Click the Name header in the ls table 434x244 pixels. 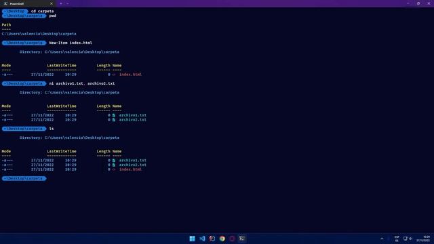click(x=117, y=151)
